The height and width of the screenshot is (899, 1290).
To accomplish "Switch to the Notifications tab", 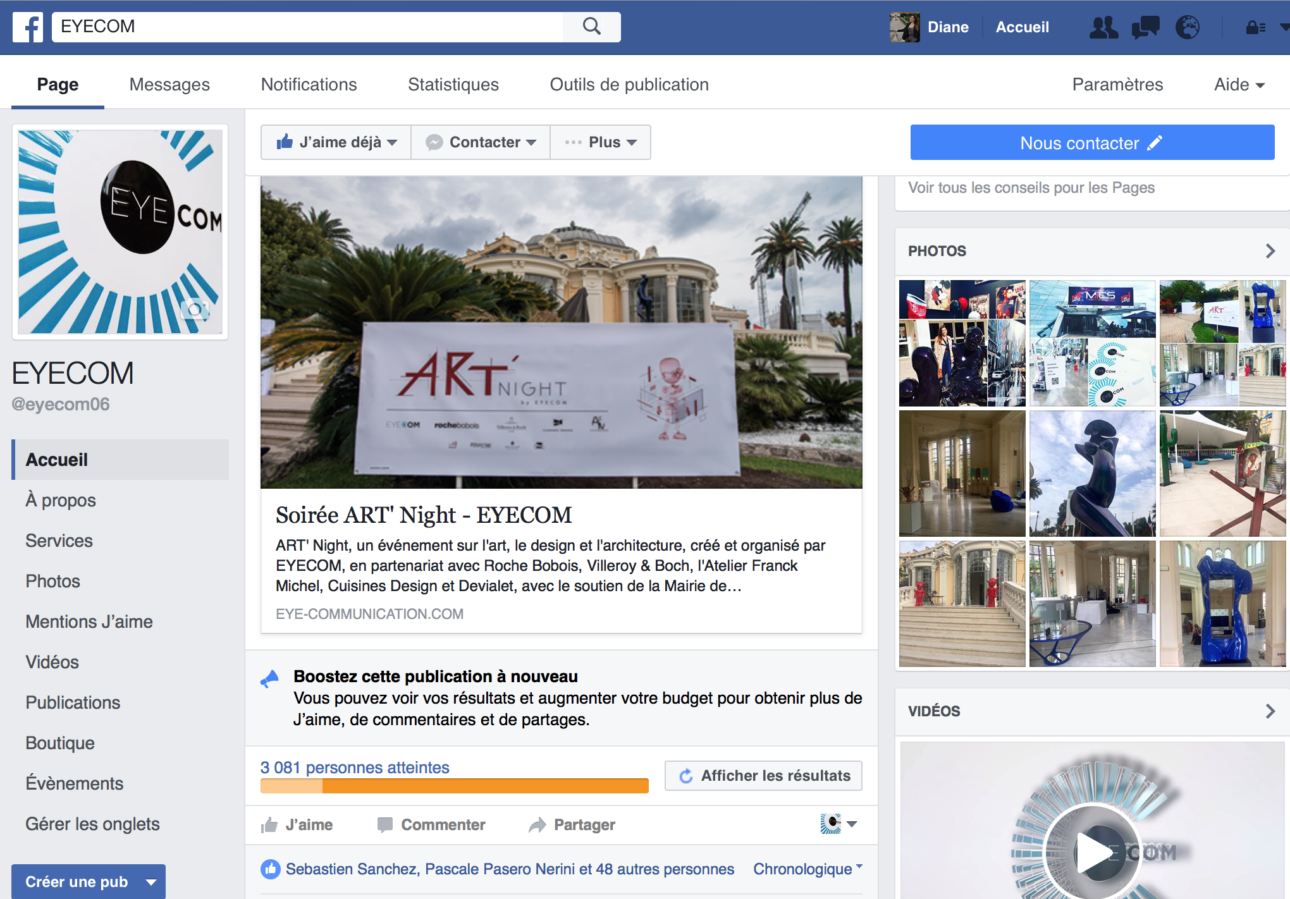I will coord(309,85).
